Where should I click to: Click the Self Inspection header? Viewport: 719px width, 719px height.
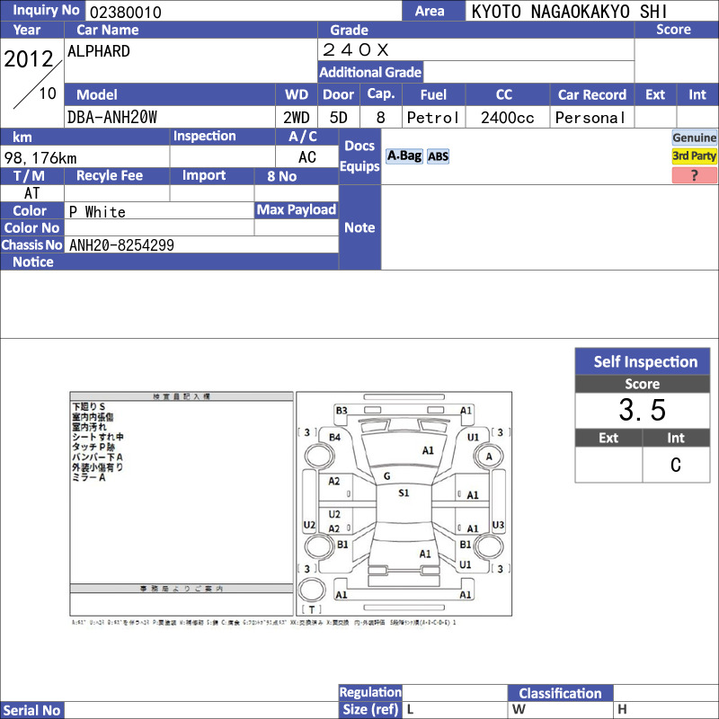645,362
